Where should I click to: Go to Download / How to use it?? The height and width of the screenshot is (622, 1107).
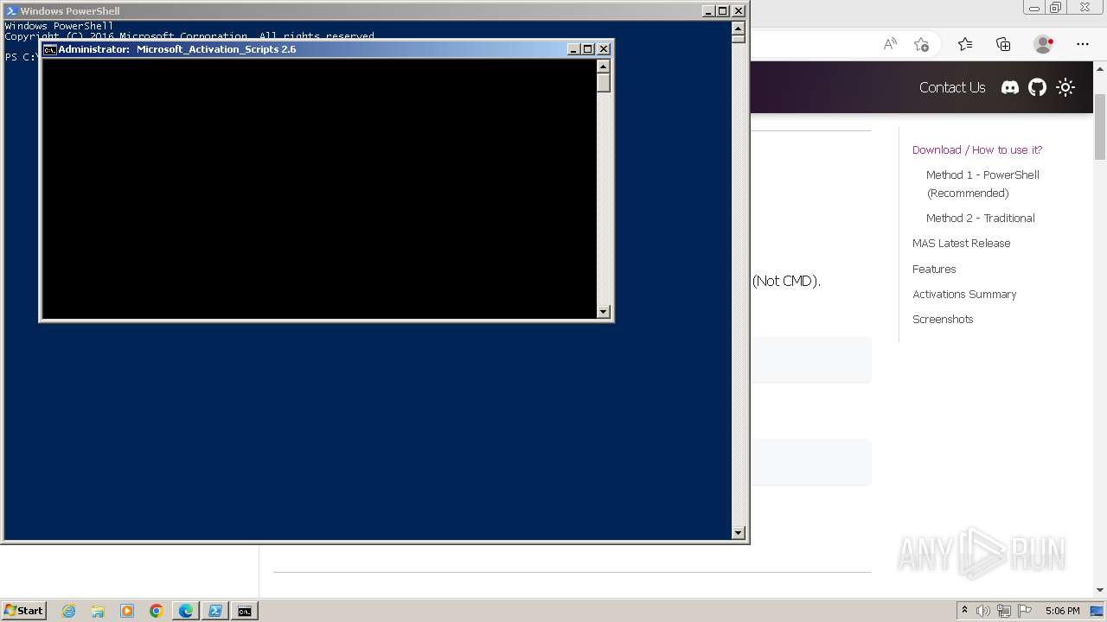(977, 149)
